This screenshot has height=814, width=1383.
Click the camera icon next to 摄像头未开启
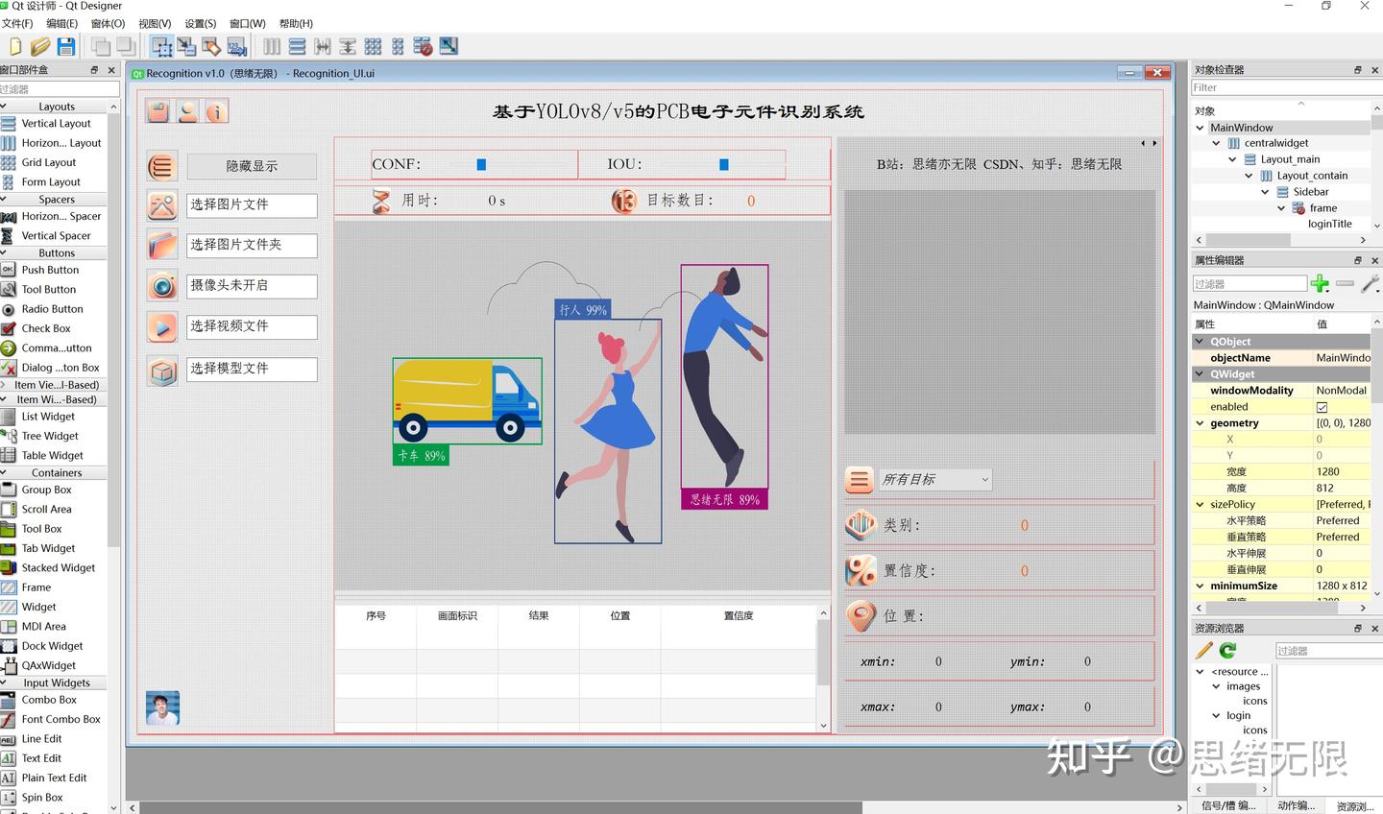[x=161, y=285]
